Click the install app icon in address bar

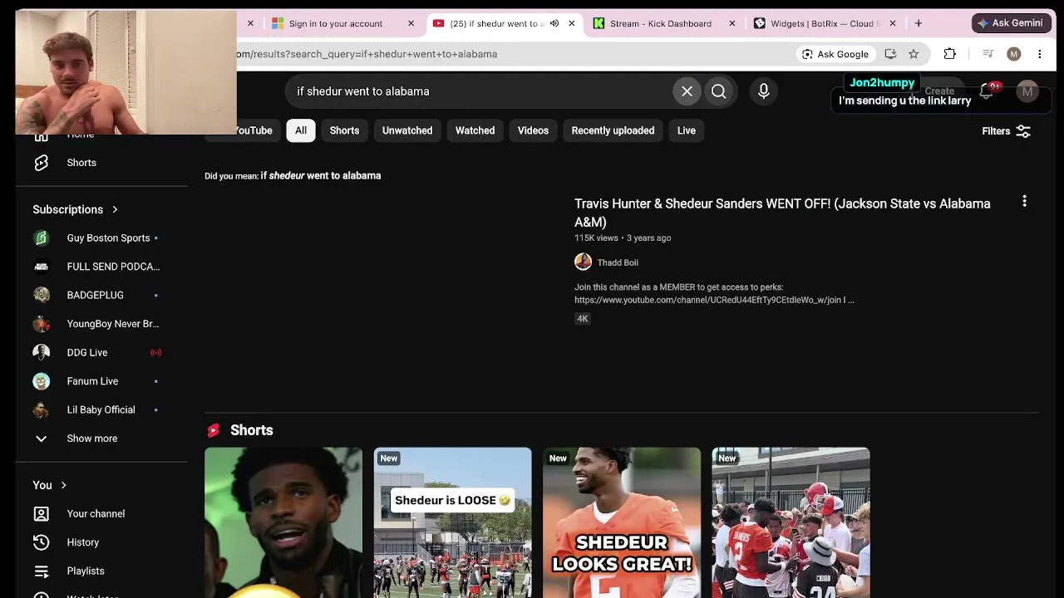(x=890, y=54)
